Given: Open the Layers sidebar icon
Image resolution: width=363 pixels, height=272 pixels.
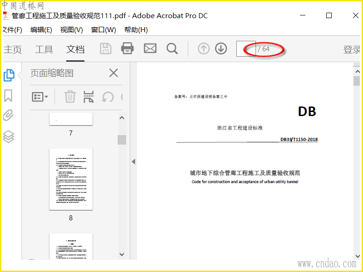Looking at the screenshot, I should pos(9,137).
